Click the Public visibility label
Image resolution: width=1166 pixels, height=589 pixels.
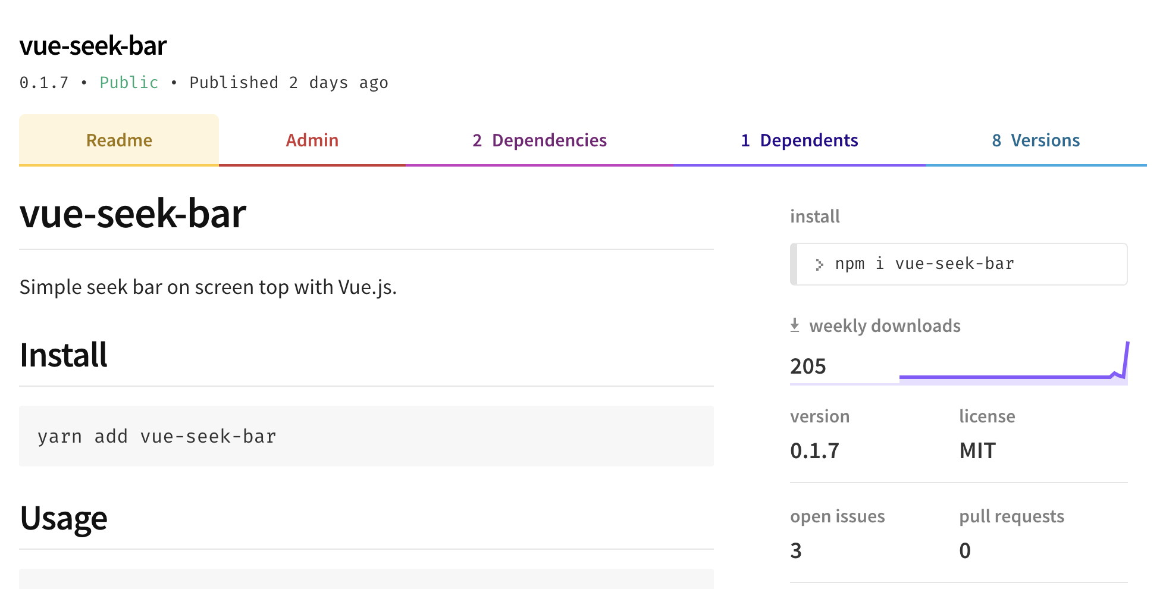click(x=129, y=83)
